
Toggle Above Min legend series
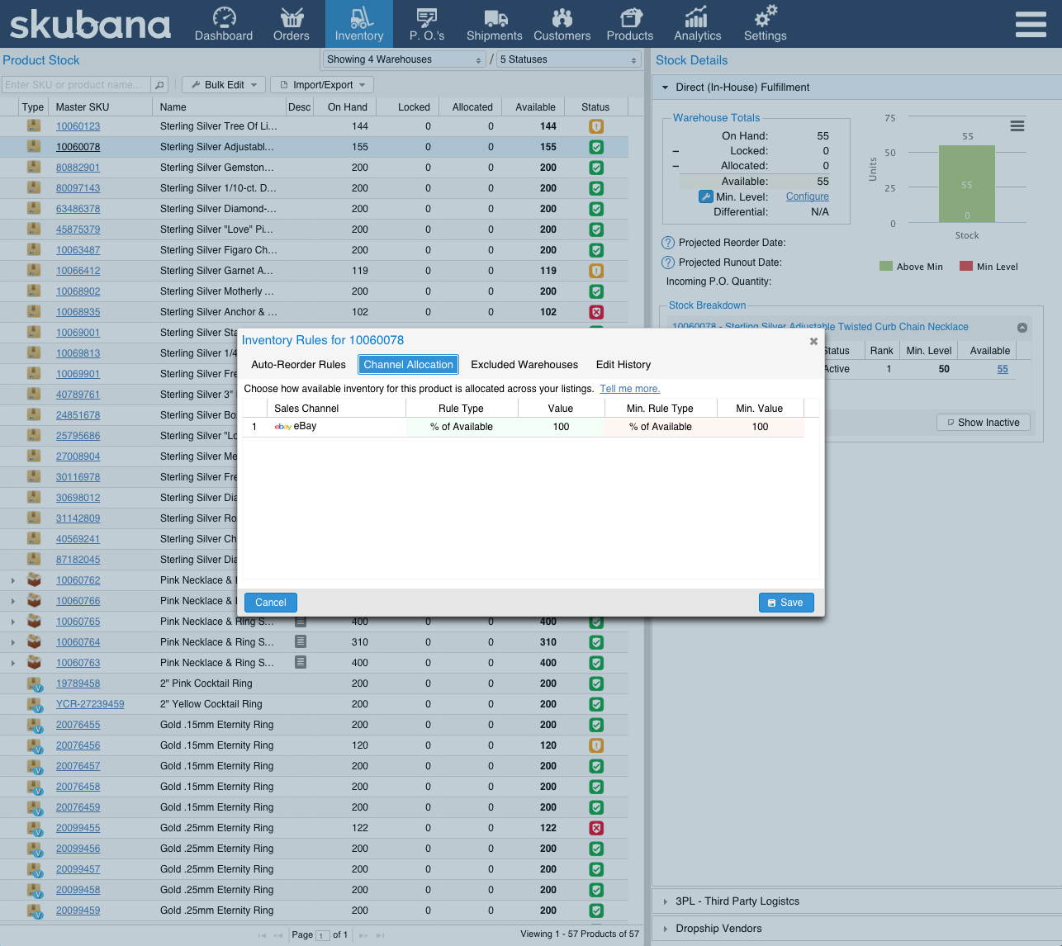[911, 267]
